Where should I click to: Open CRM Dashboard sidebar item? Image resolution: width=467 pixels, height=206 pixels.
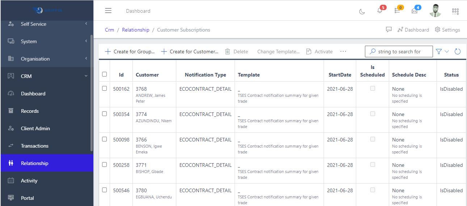(x=47, y=94)
